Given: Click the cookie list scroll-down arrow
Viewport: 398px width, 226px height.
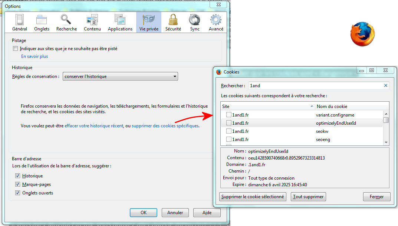Looking at the screenshot, I should tap(386, 143).
